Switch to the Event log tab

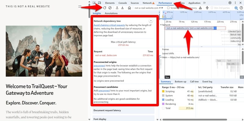click(207, 82)
